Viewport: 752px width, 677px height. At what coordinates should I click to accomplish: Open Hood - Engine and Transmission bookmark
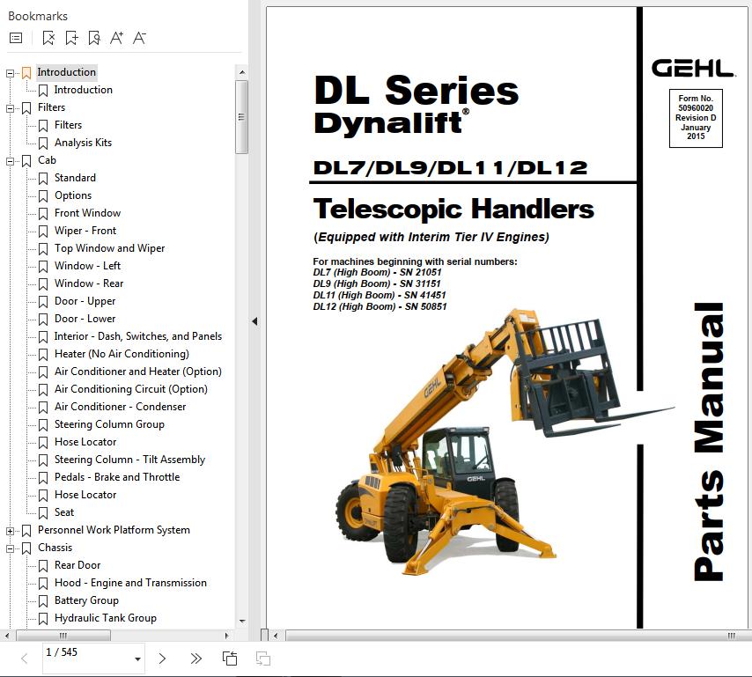[130, 583]
